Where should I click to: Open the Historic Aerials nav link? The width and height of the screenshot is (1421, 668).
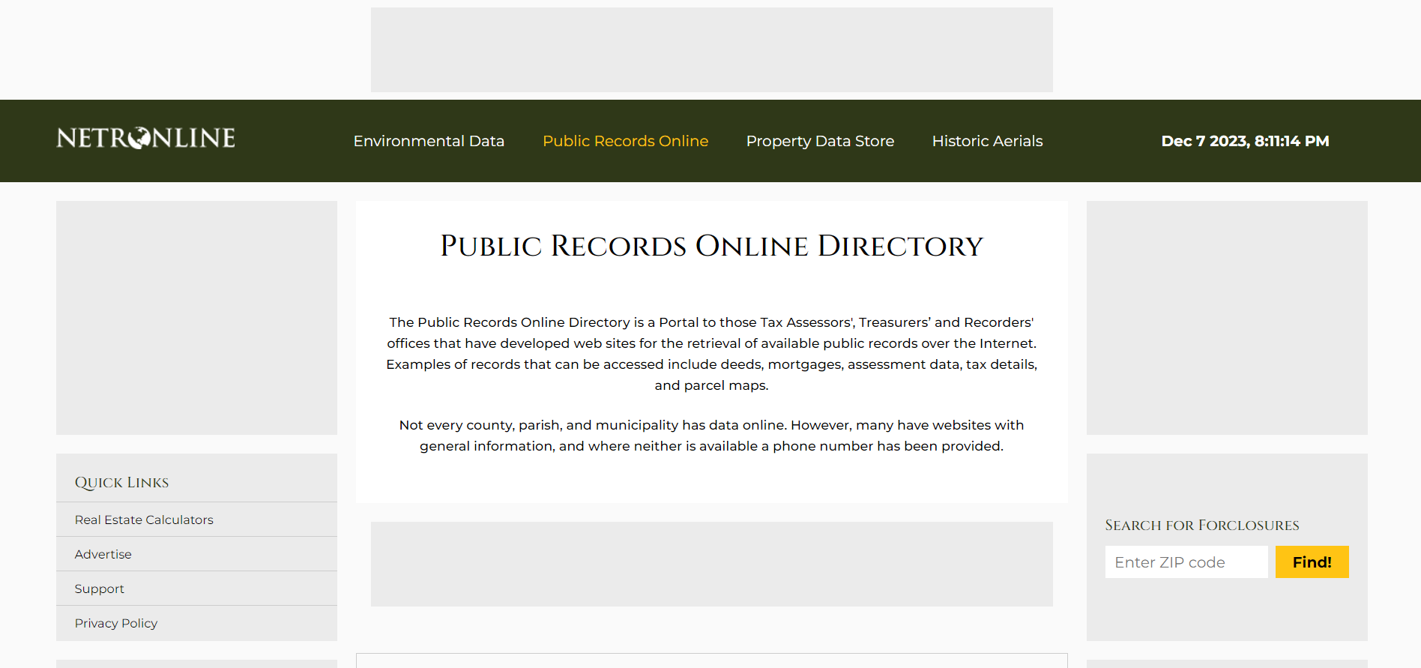point(987,141)
